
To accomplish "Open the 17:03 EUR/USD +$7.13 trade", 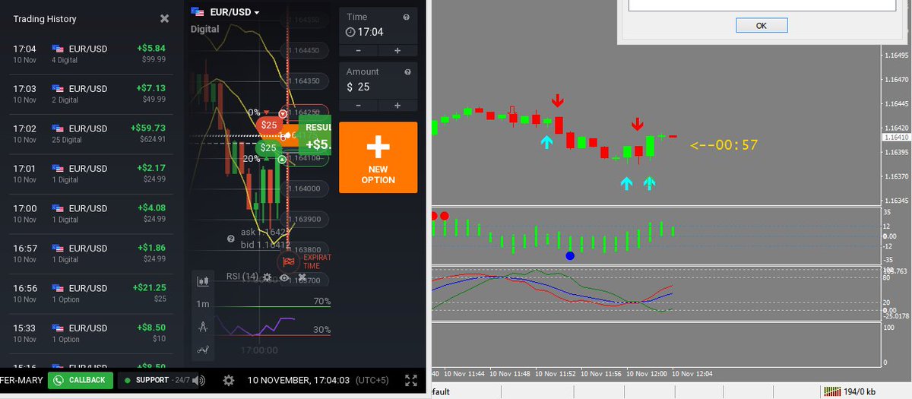I will pyautogui.click(x=90, y=93).
